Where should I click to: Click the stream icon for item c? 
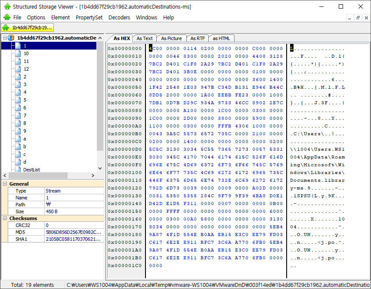pos(18,154)
